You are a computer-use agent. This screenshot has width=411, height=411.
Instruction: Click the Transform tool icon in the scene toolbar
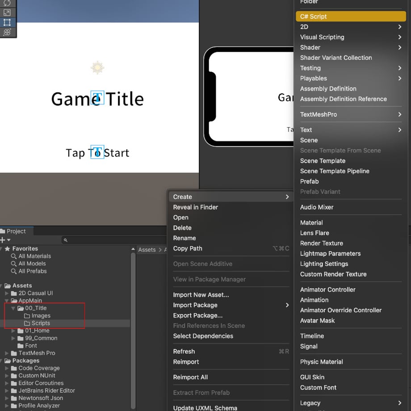coord(7,32)
